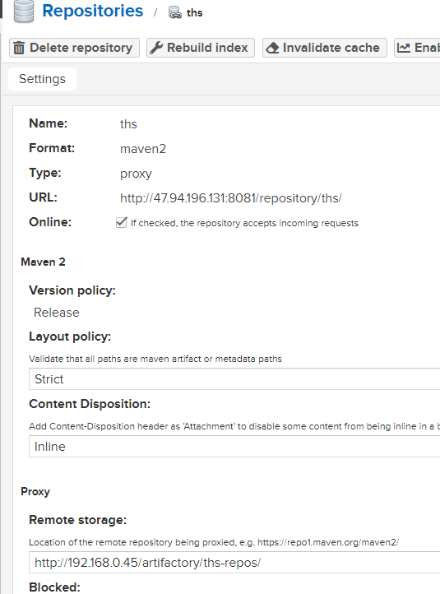Open the Content Disposition Inline dropdown
This screenshot has width=440, height=594.
click(x=234, y=446)
